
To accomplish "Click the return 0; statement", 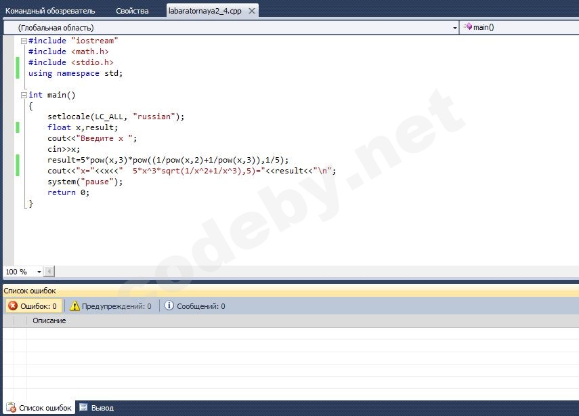I will click(x=68, y=192).
